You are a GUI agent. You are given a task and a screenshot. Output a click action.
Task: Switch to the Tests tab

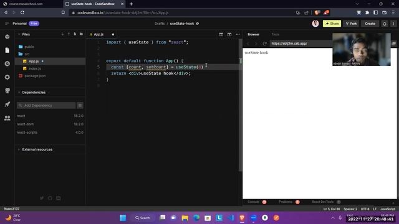pyautogui.click(x=276, y=34)
